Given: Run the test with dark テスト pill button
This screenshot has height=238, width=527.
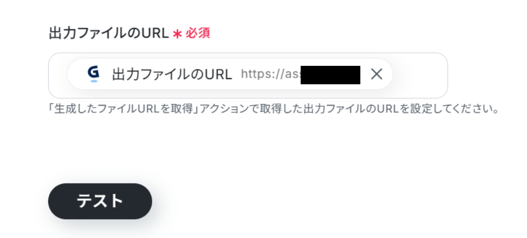Looking at the screenshot, I should [x=100, y=201].
